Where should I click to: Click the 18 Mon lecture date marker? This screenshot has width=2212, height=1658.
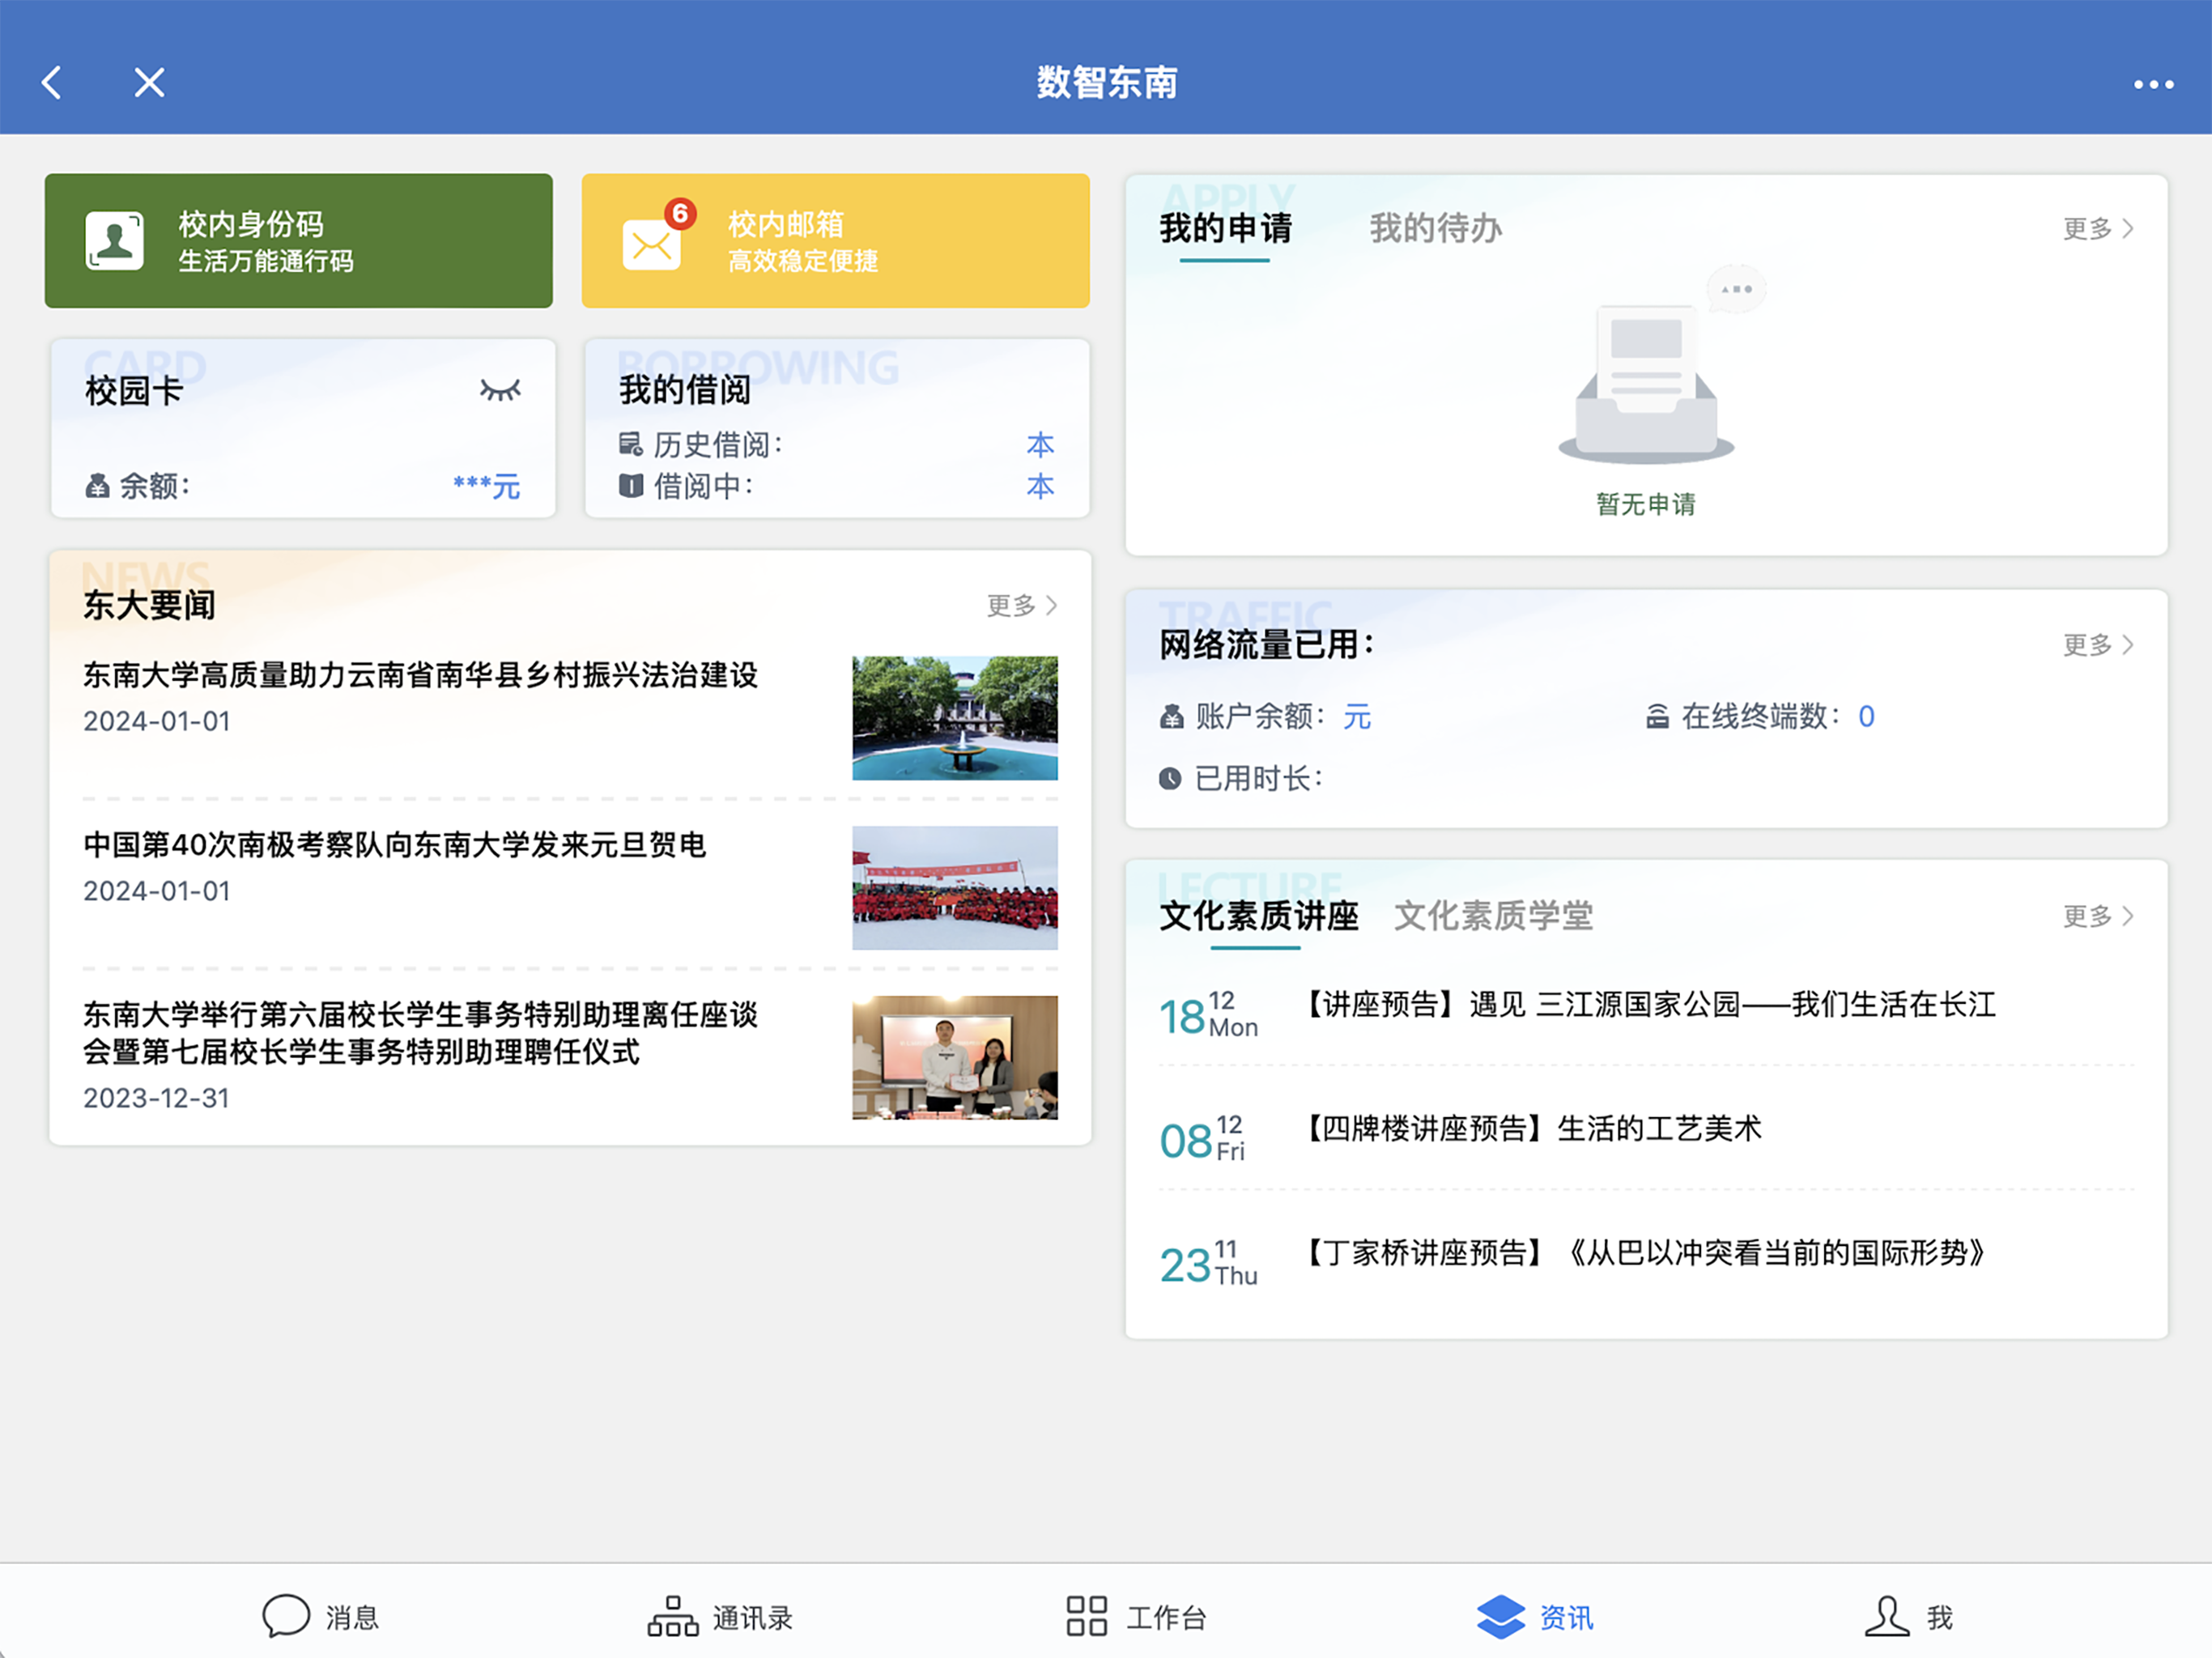(1208, 1014)
